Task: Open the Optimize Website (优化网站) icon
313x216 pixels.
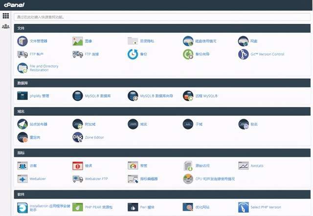Action: coord(188,207)
